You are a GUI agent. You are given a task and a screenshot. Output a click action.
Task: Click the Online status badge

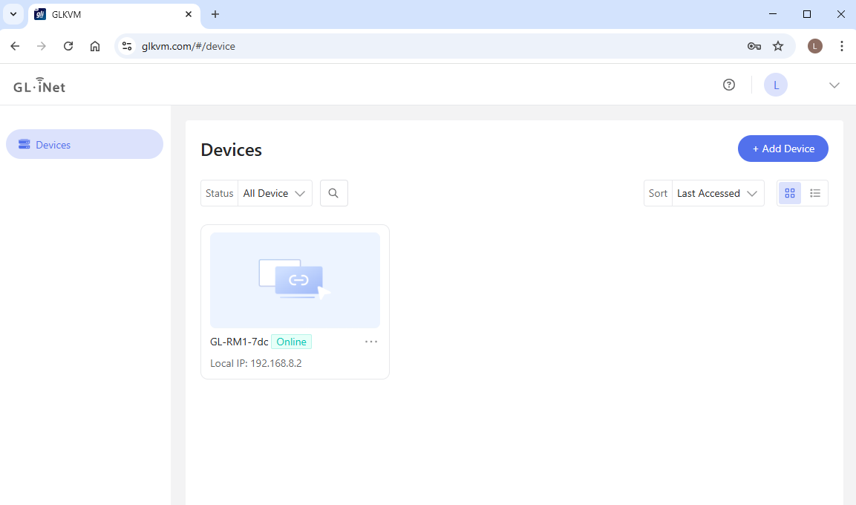click(x=292, y=342)
